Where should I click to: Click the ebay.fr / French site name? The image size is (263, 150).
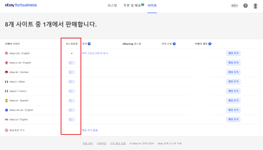tap(18, 91)
